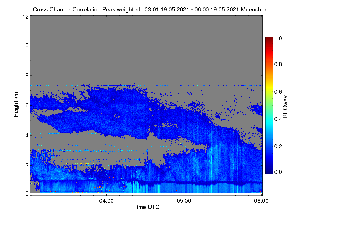Click the x-axis tick label '06:00'
The image size is (345, 230).
tap(262, 201)
